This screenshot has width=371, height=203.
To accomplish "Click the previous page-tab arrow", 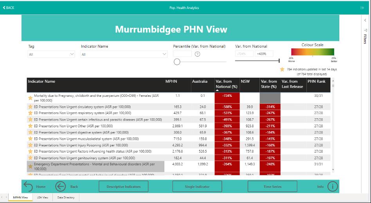I will click(2, 197).
